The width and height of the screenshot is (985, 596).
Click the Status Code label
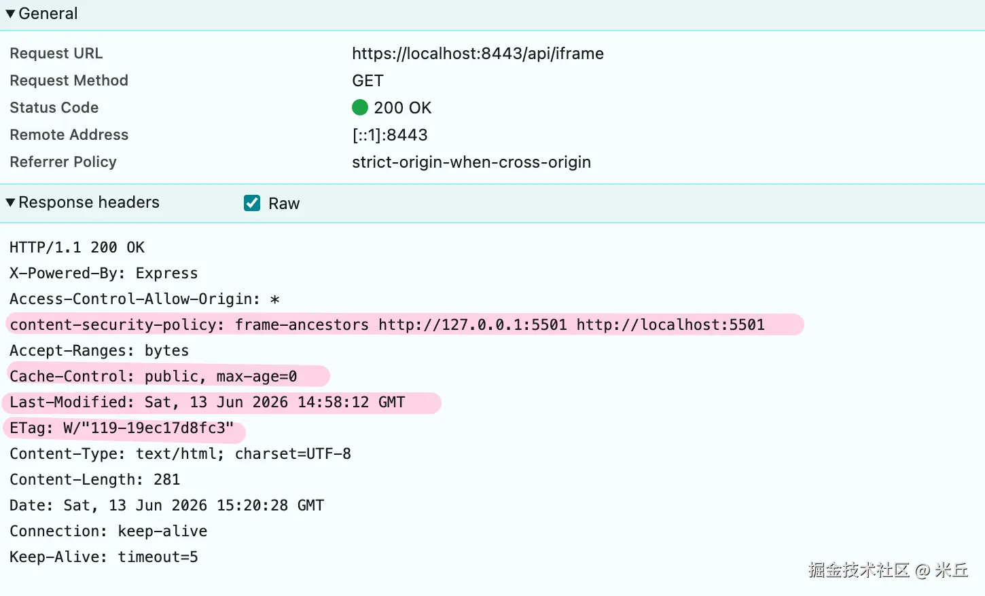(x=54, y=108)
